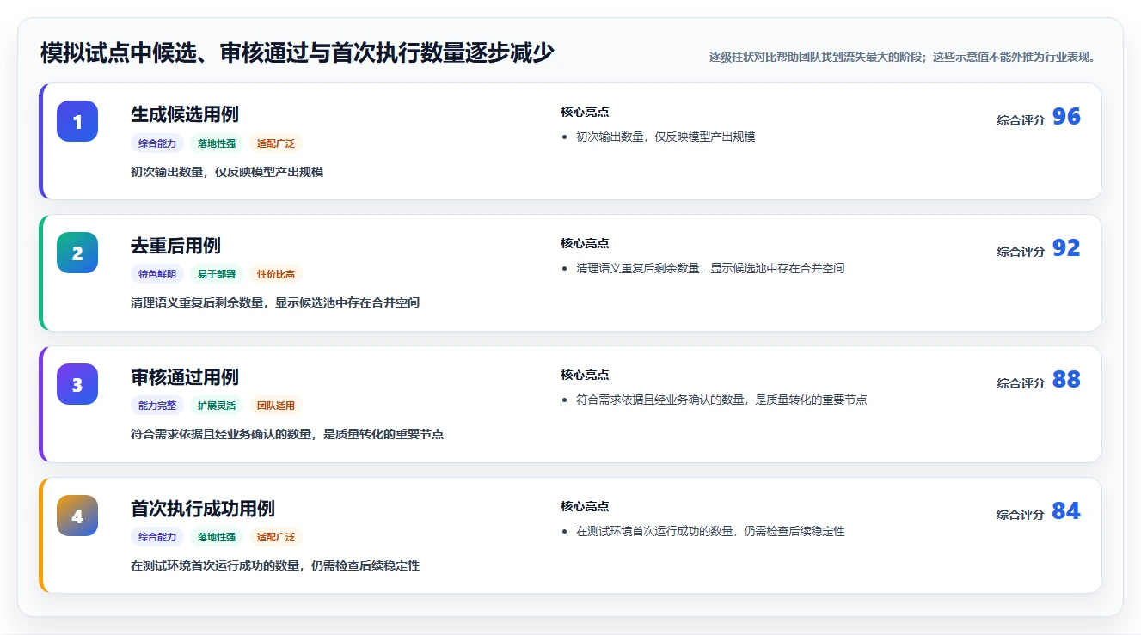Click bold description 清理语义重复后剩余数量
1141x635 pixels.
tap(275, 303)
